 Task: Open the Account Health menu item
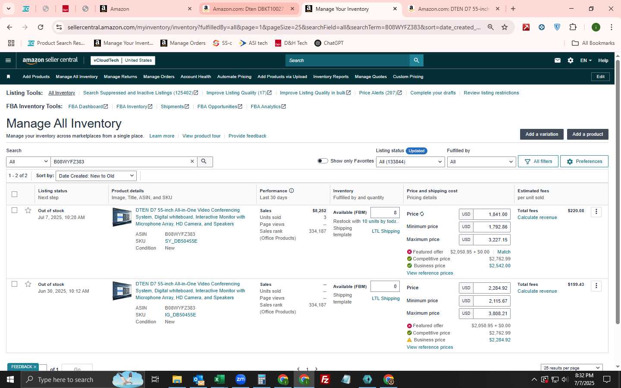[196, 77]
